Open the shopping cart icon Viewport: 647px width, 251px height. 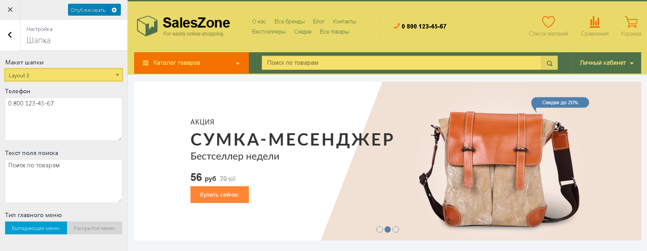631,22
